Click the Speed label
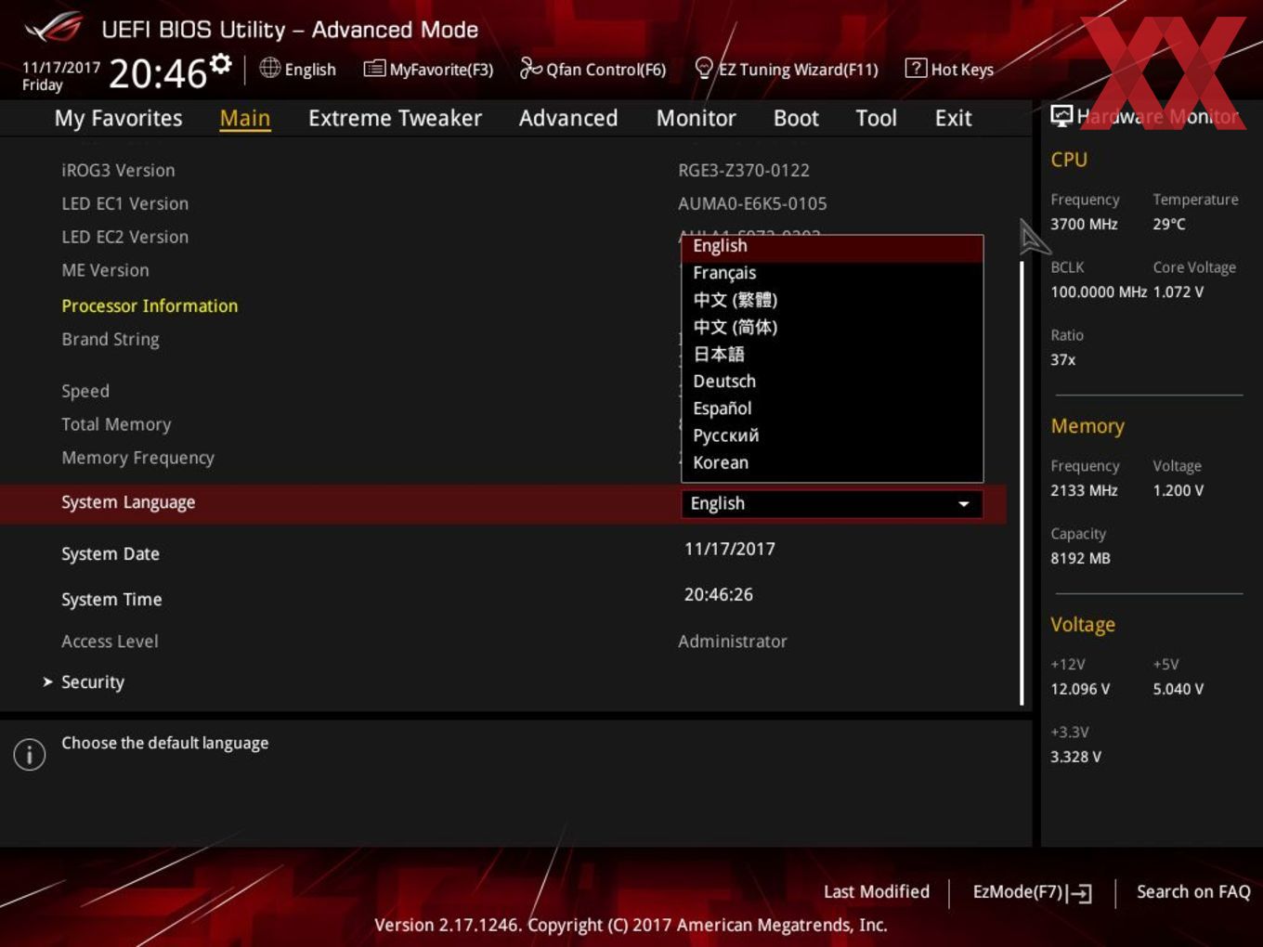 (85, 392)
